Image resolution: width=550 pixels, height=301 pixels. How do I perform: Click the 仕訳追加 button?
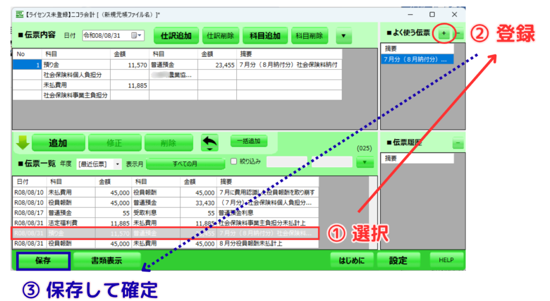click(176, 36)
